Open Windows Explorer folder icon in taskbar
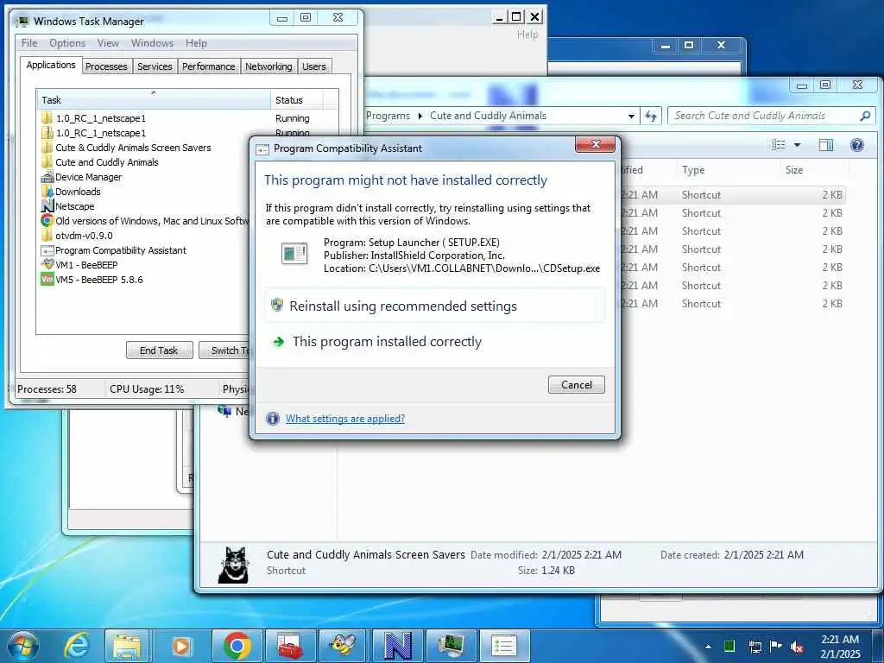The width and height of the screenshot is (884, 663). [128, 646]
